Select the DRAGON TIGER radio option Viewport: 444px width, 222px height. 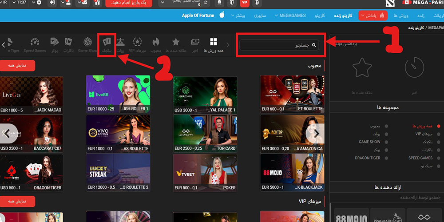(x=386, y=158)
